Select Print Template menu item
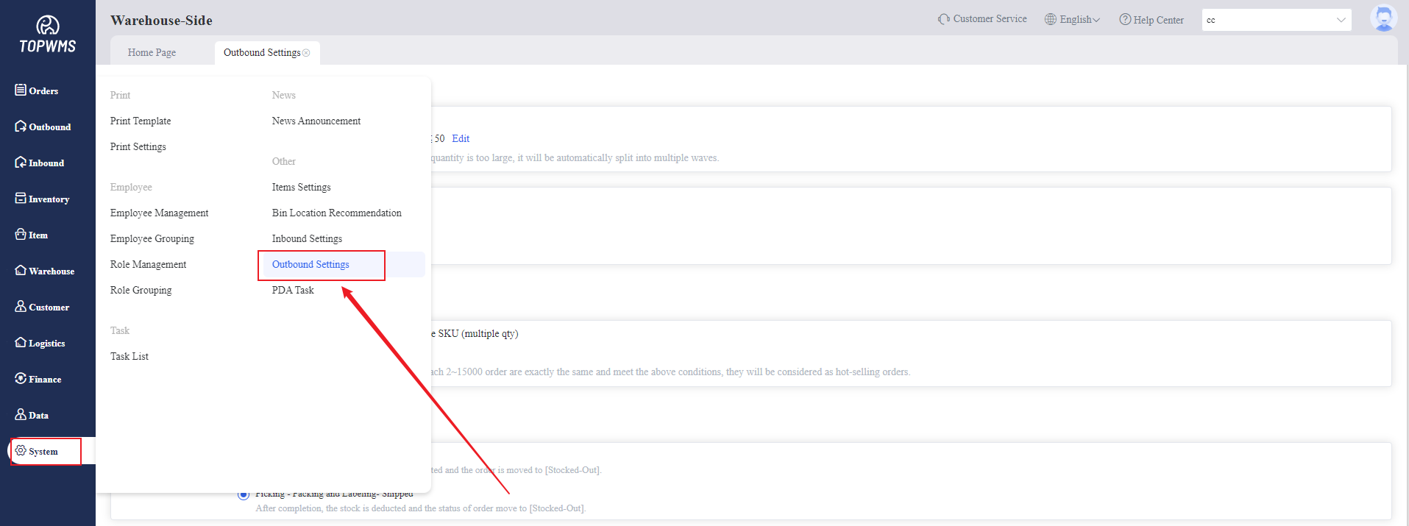 point(141,121)
